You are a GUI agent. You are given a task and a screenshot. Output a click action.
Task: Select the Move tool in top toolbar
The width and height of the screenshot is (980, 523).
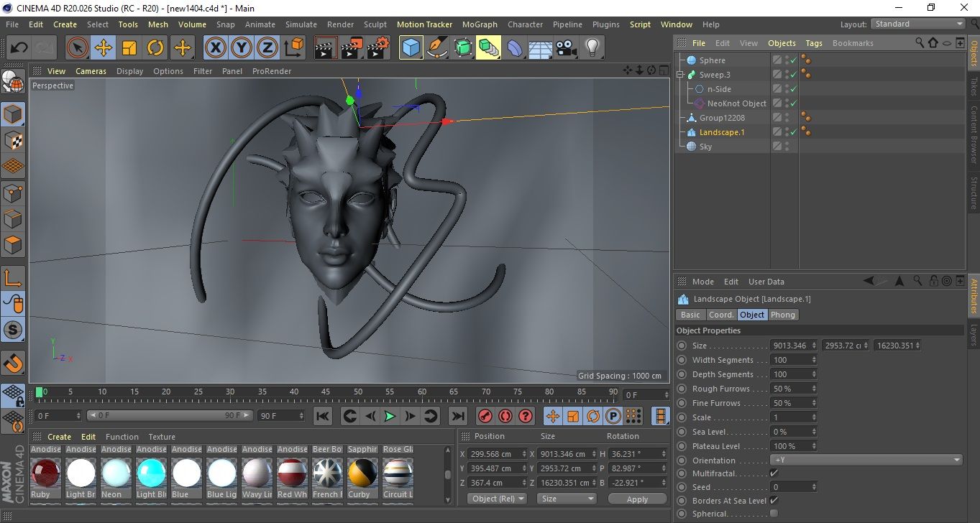[103, 48]
